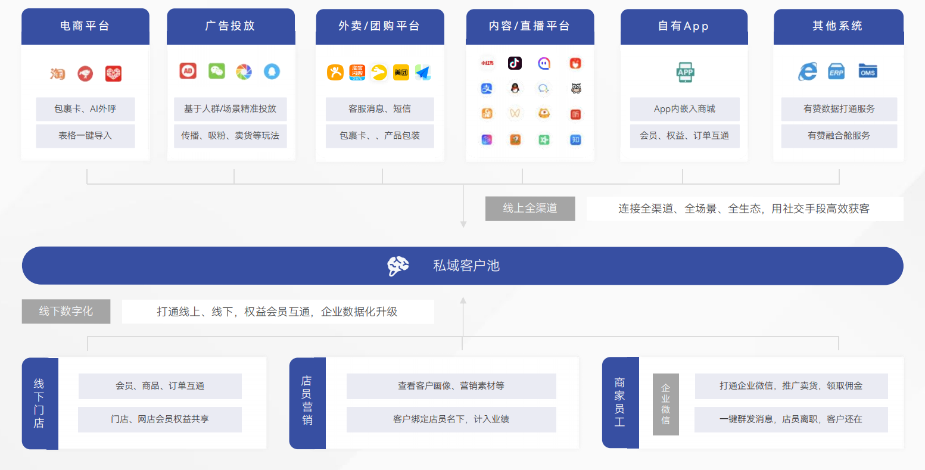This screenshot has width=925, height=470.
Task: Click the 基于人群/场景精准投放 box
Action: [x=231, y=109]
